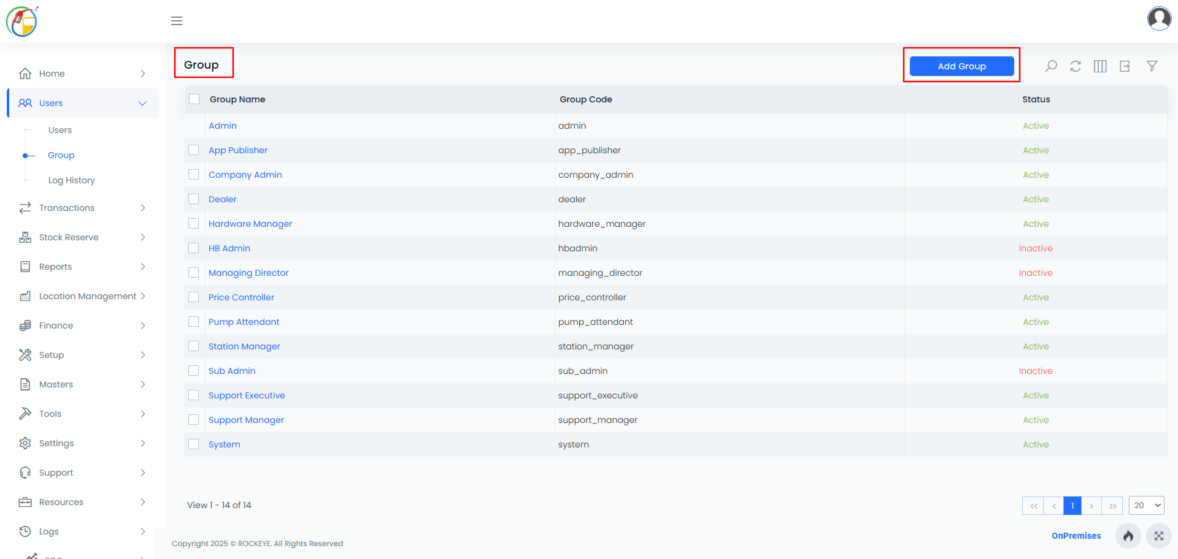
Task: Click the Home house icon
Action: pos(25,74)
